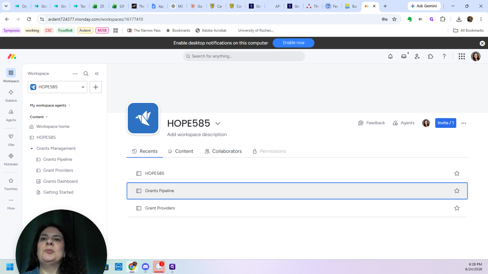Switch to the Collaborators tab
Viewport: 488px width, 274px height.
223,151
